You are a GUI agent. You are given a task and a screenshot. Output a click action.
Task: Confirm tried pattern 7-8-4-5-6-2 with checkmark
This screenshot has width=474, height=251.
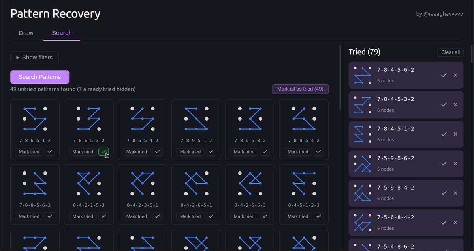(444, 75)
